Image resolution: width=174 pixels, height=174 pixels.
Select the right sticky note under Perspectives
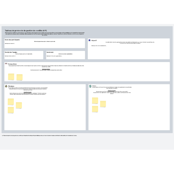(20, 77)
